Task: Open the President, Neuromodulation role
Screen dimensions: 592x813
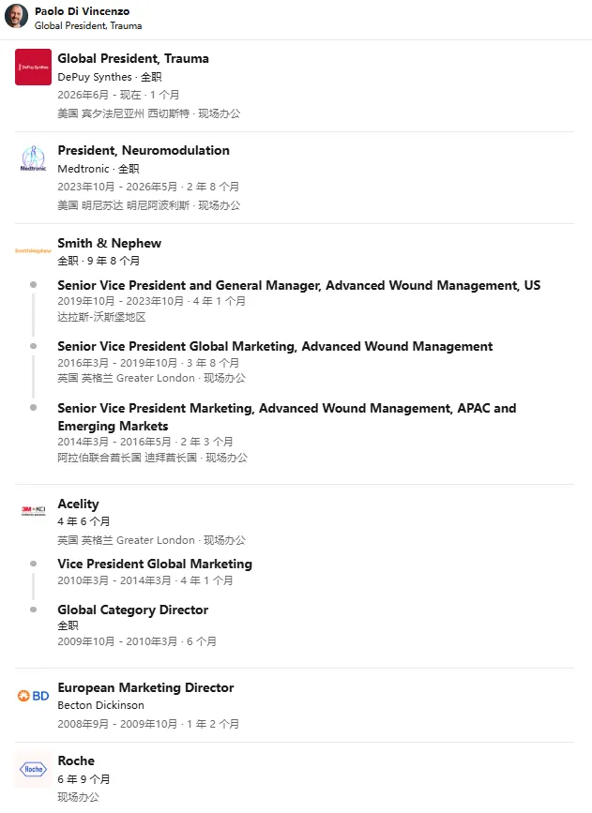Action: (144, 150)
